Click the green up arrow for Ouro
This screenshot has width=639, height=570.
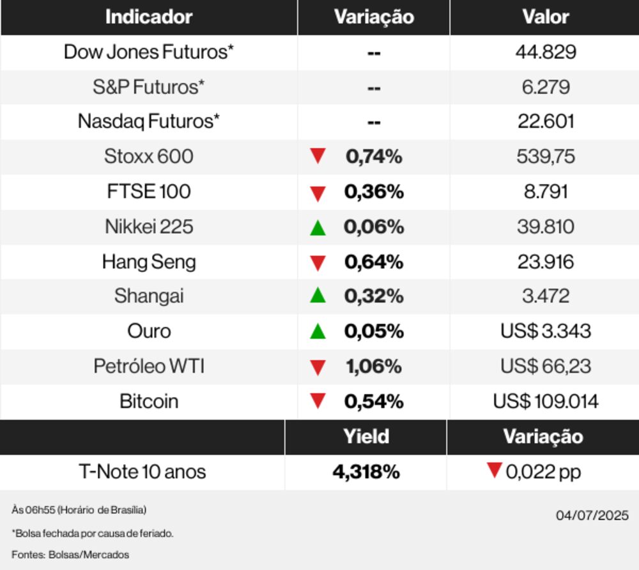(318, 331)
